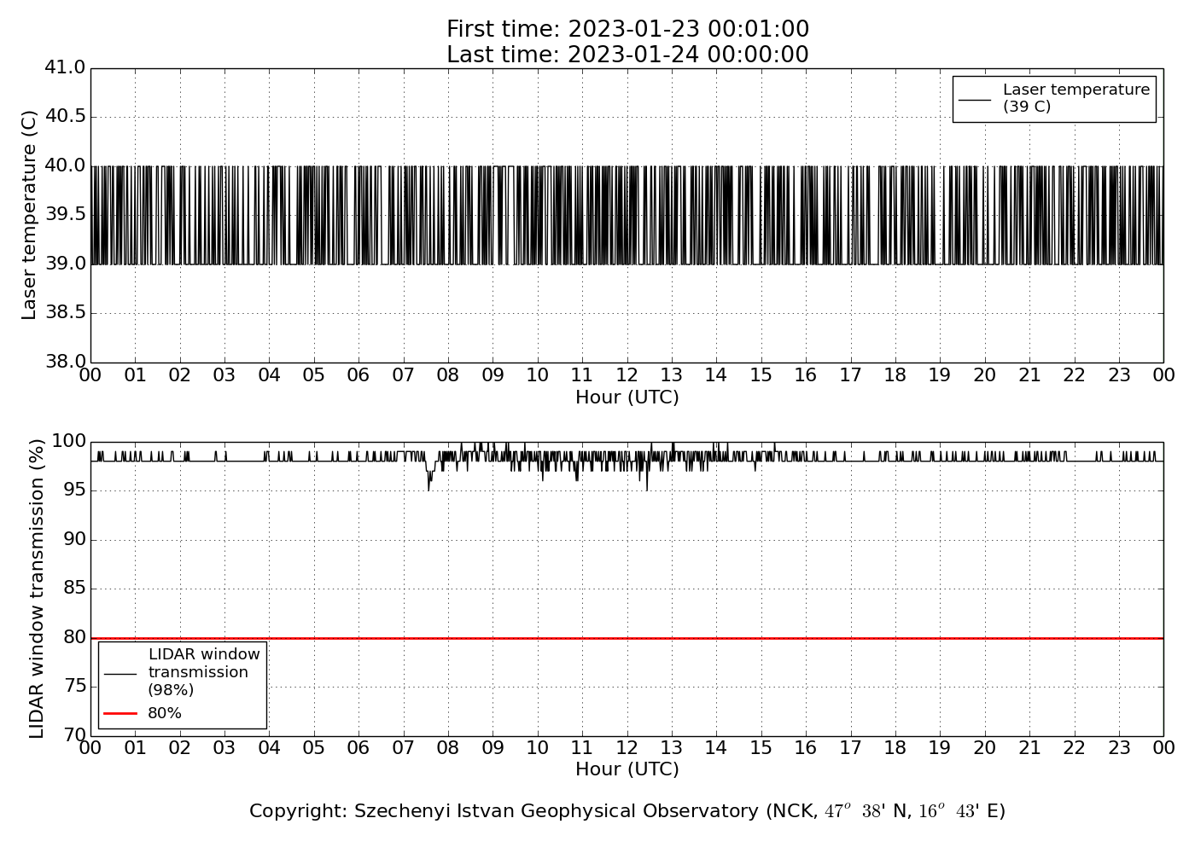
Task: Click the 12 hour tick under the upper plot
Action: pos(627,375)
